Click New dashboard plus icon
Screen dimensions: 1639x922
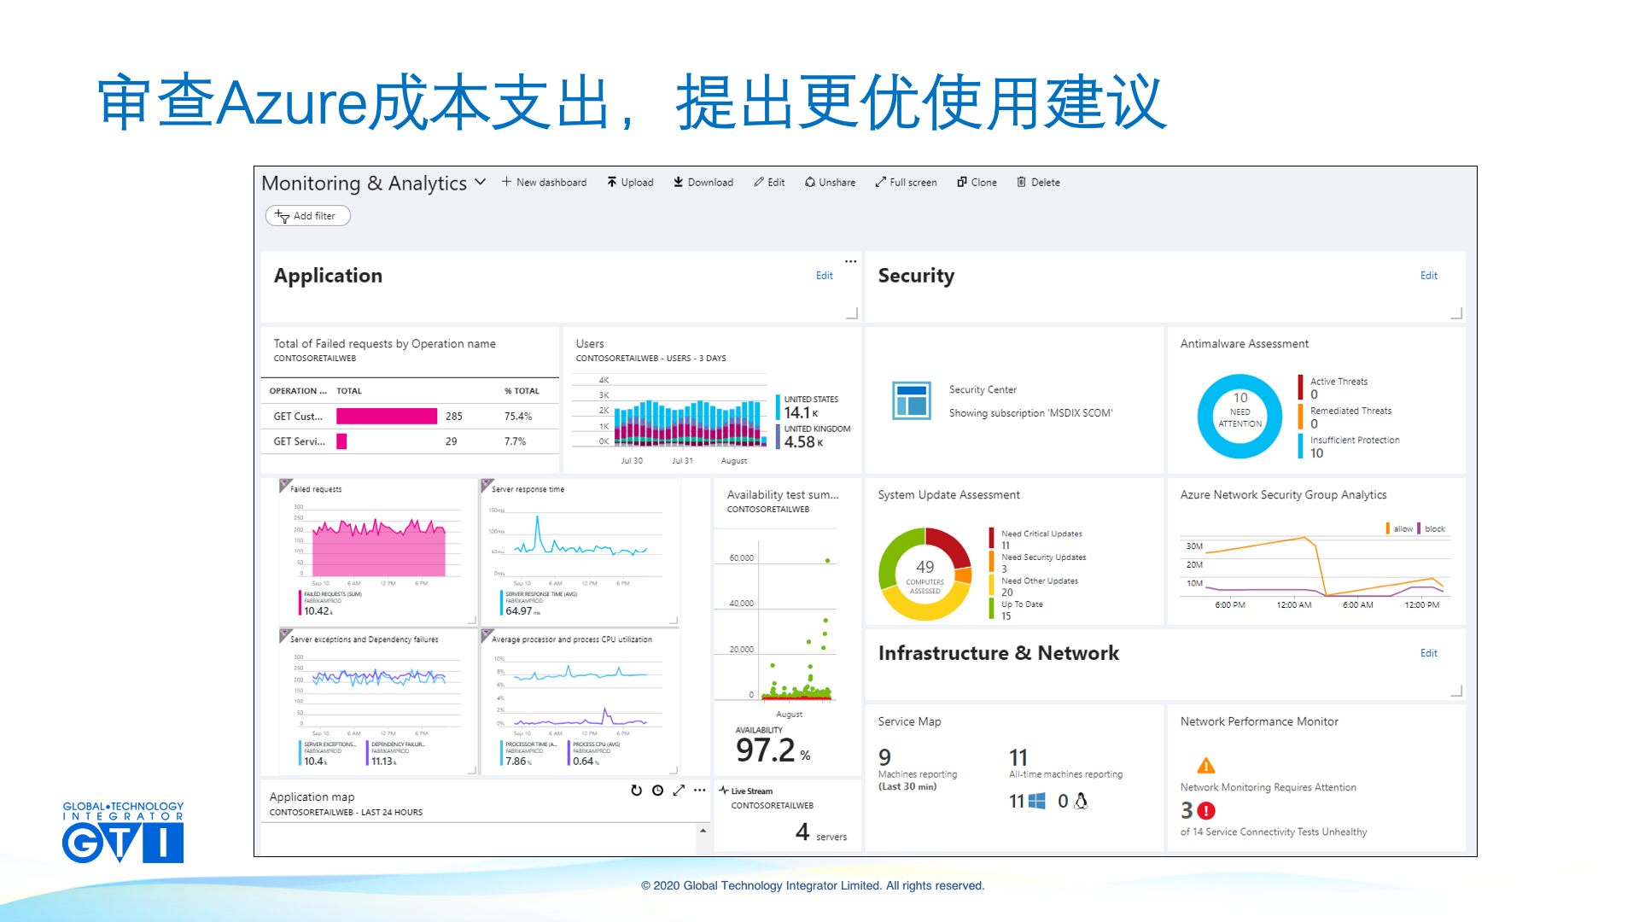coord(506,182)
